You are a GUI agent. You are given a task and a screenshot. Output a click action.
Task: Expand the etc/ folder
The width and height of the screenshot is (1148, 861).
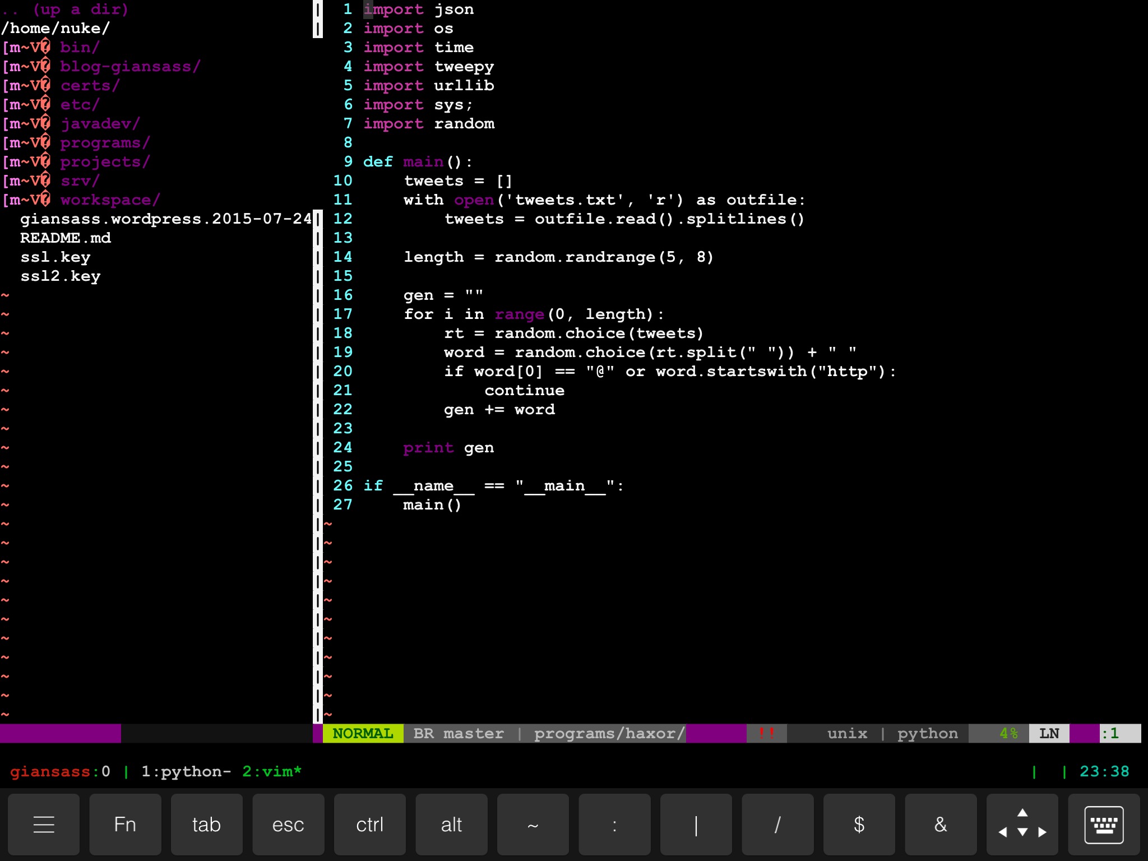point(80,105)
